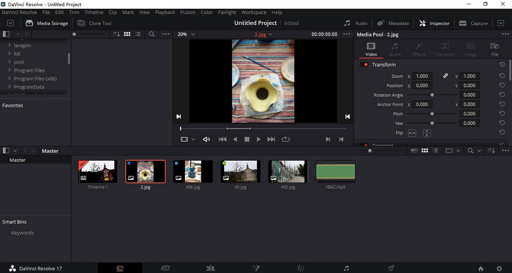
Task: Click the Pitch slider handle
Action: pyautogui.click(x=432, y=114)
